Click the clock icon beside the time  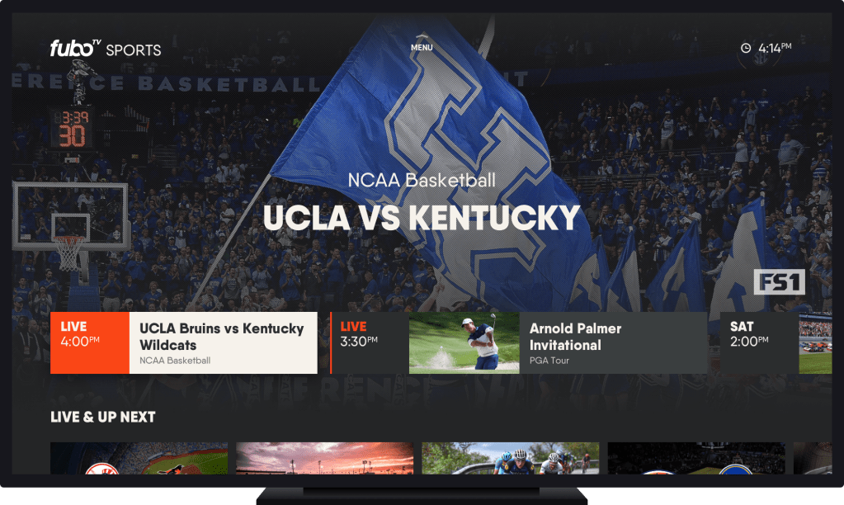click(746, 48)
